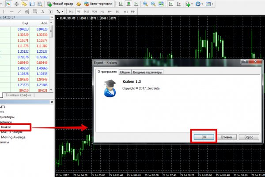Zoom out the chart with magnifier minus
This screenshot has width=265, height=177.
point(153,4)
